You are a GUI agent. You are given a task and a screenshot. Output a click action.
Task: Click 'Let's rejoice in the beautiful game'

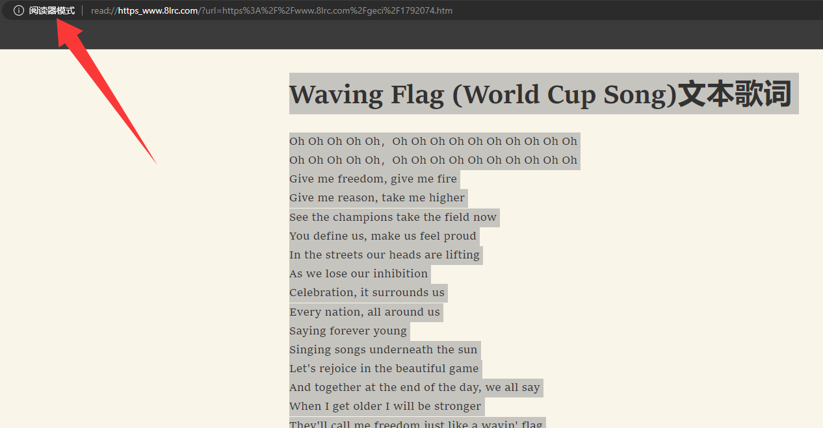[x=384, y=368]
